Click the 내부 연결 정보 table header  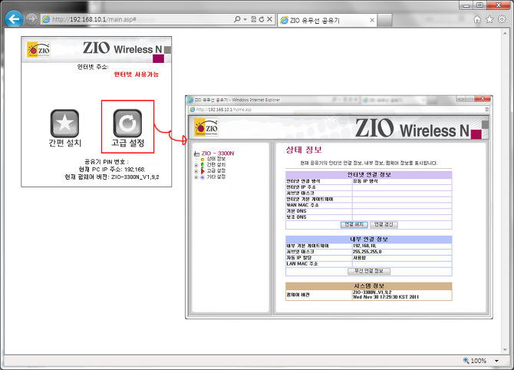pyautogui.click(x=369, y=240)
